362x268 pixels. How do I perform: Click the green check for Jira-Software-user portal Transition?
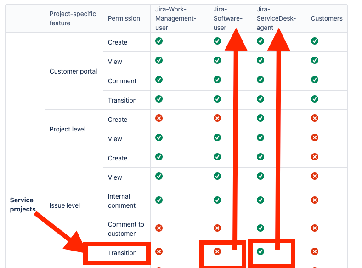[x=217, y=99]
